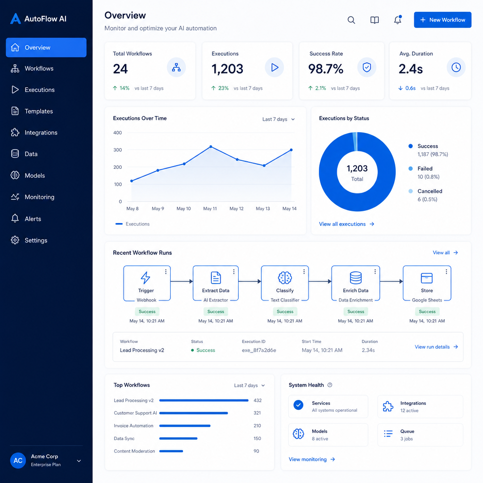This screenshot has width=483, height=483.
Task: Click the Data Sync row label
Action: 124,438
